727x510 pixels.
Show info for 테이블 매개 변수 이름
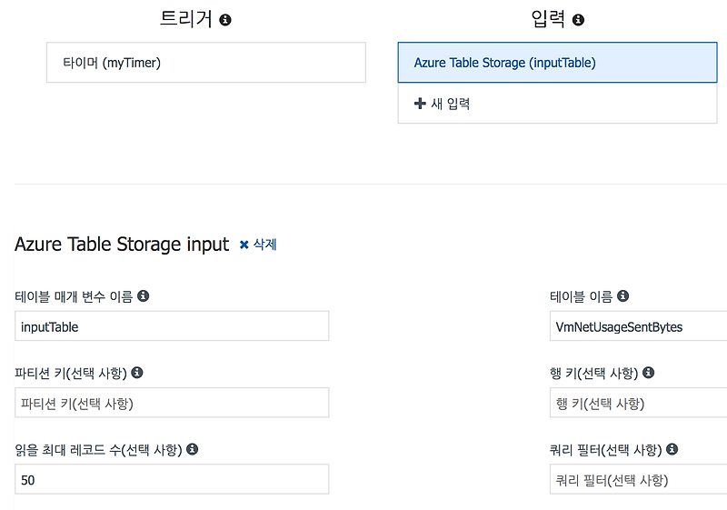[144, 295]
